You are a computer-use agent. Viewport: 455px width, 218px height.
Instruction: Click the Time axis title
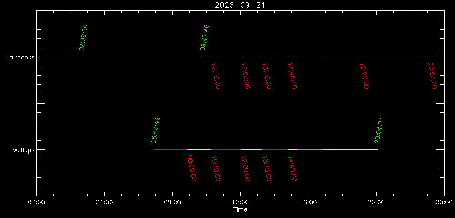[x=240, y=209]
